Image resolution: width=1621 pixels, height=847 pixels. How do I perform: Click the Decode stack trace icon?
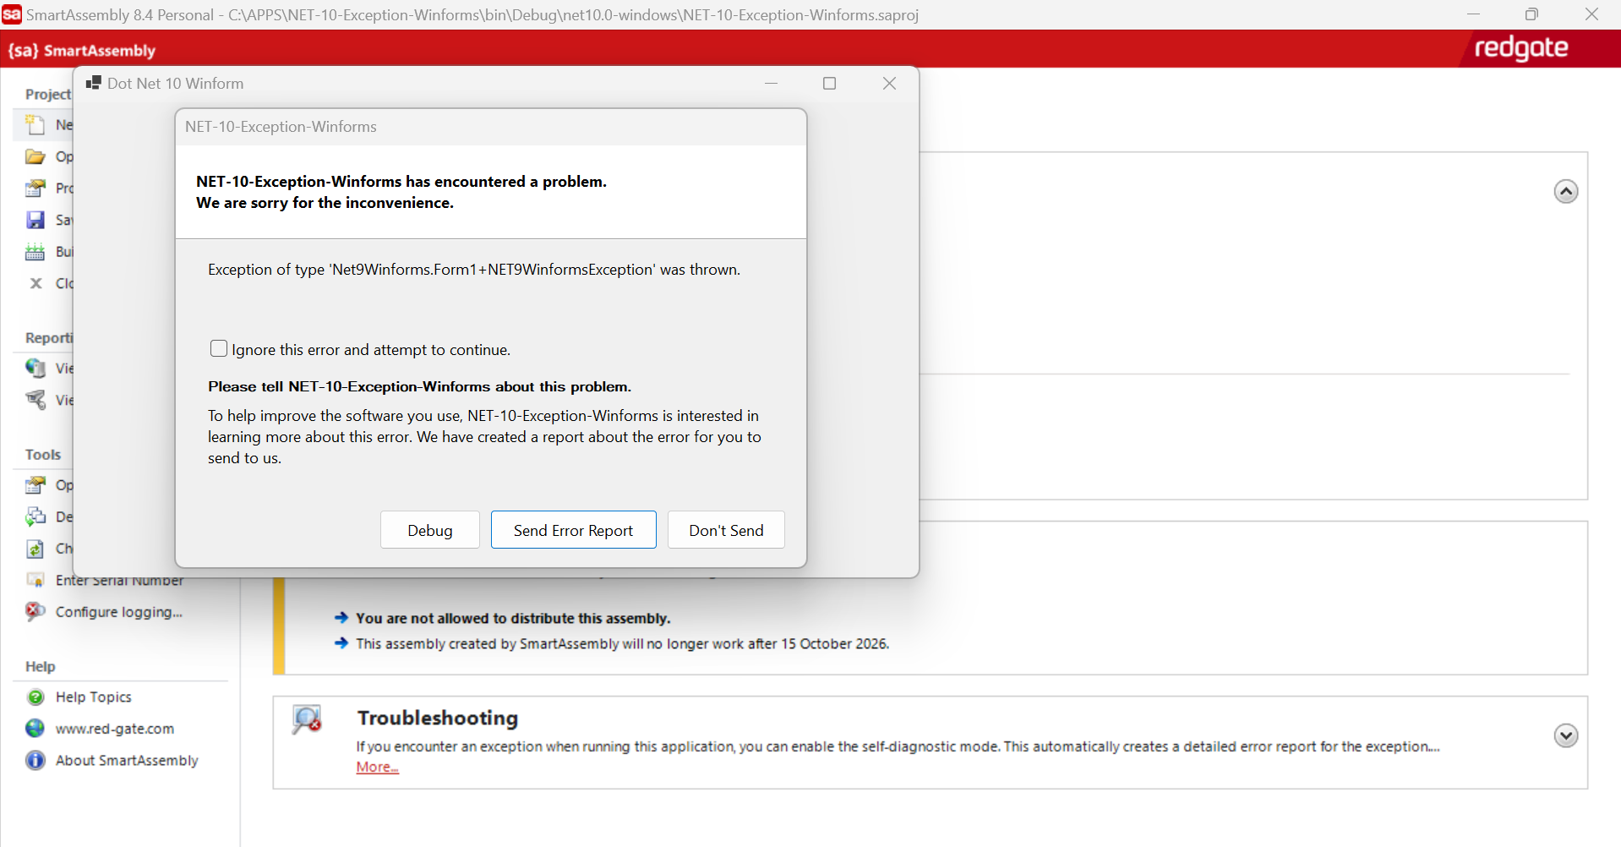(35, 516)
